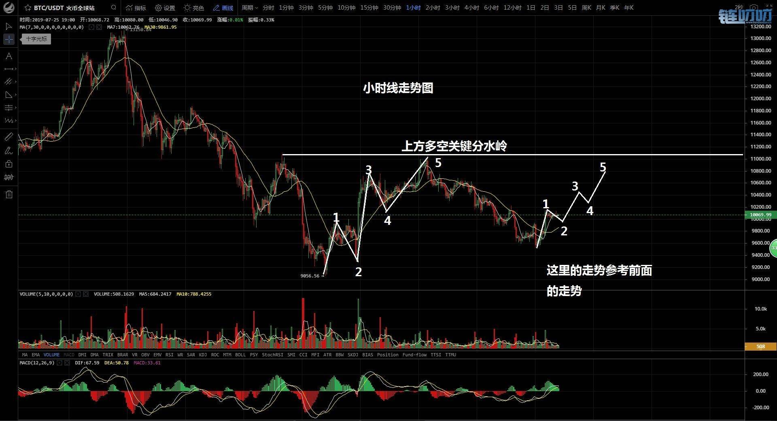Expand triangle shape tool submenu arrow
This screenshot has height=421, width=777.
(x=15, y=95)
